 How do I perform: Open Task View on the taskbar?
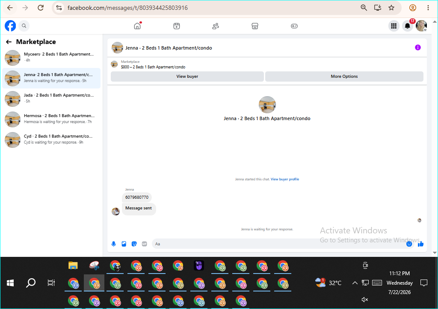[51, 283]
